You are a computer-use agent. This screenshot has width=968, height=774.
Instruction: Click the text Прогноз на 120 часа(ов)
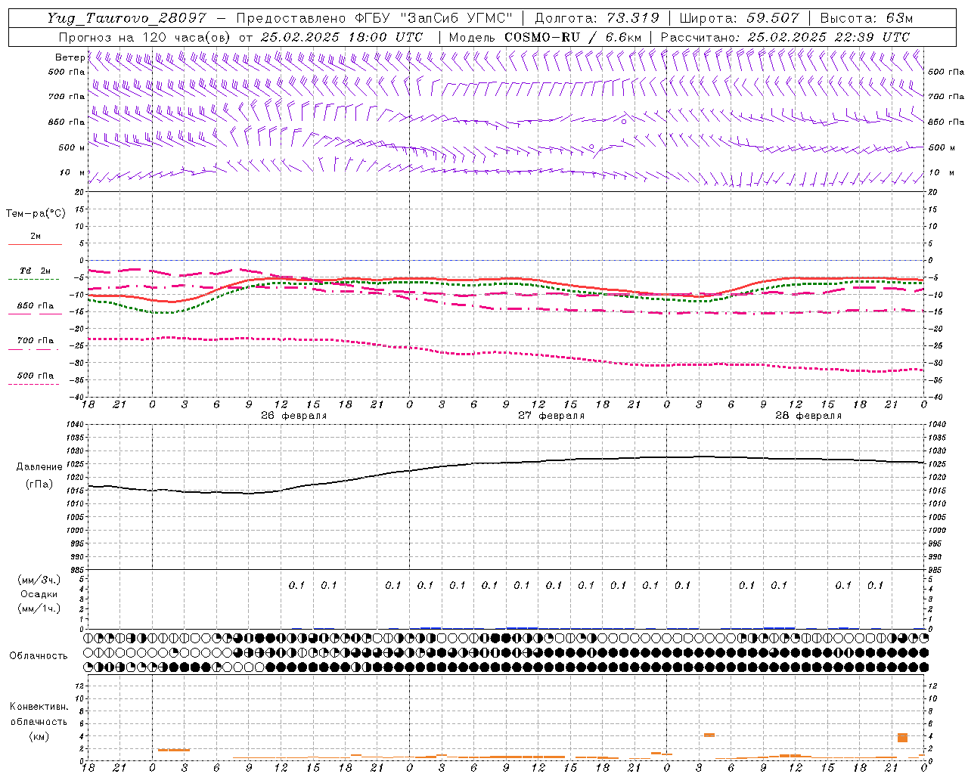(145, 37)
